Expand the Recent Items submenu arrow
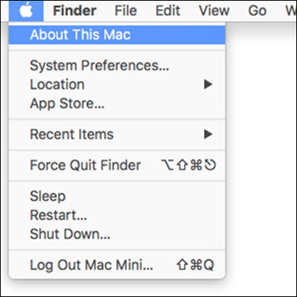Image resolution: width=297 pixels, height=297 pixels. [x=208, y=134]
